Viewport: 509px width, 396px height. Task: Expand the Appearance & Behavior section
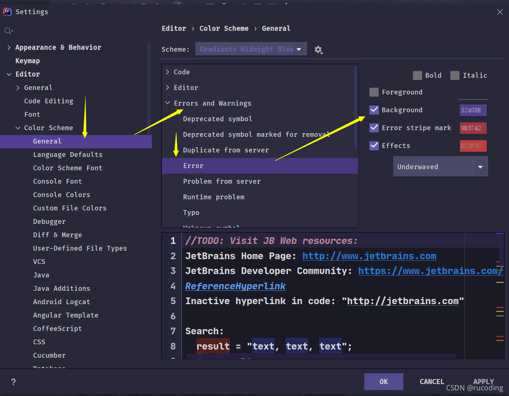tap(9, 48)
